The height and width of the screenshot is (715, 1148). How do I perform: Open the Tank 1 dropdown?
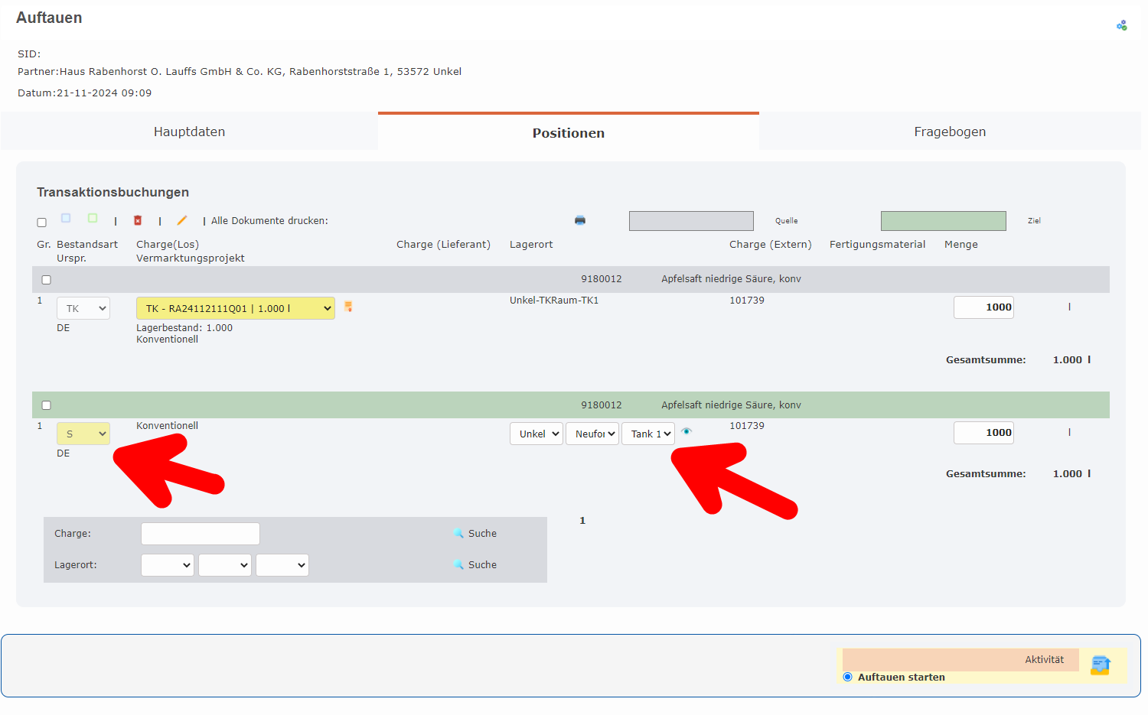click(647, 433)
